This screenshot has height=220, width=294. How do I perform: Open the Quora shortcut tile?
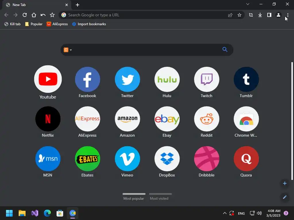point(246,159)
